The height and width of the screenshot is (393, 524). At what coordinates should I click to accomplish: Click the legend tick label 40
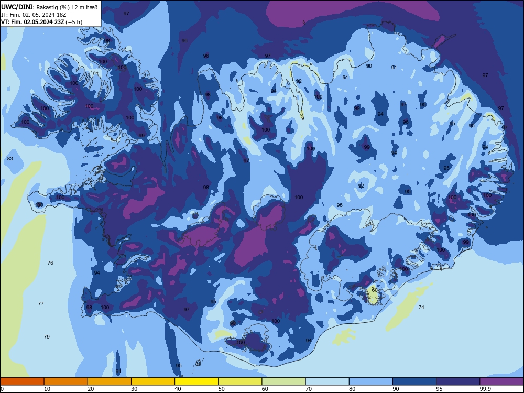click(x=178, y=389)
